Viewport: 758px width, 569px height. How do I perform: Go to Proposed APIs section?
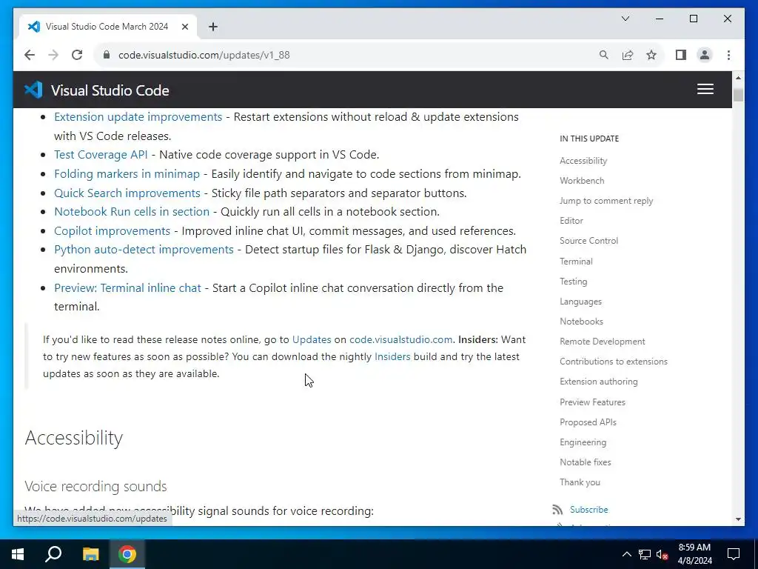point(588,422)
